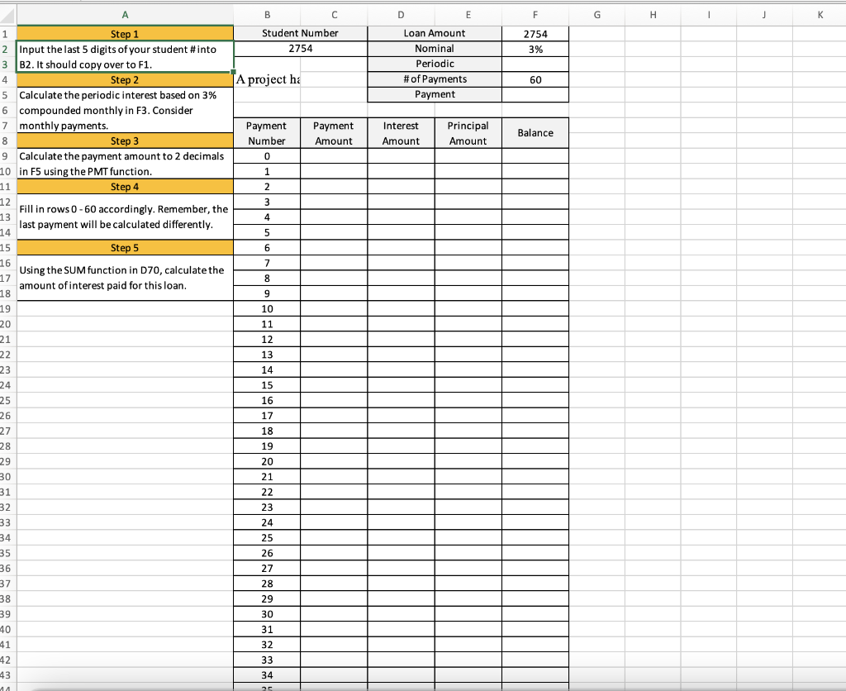This screenshot has width=846, height=691.
Task: Select column C header
Action: click(x=334, y=15)
